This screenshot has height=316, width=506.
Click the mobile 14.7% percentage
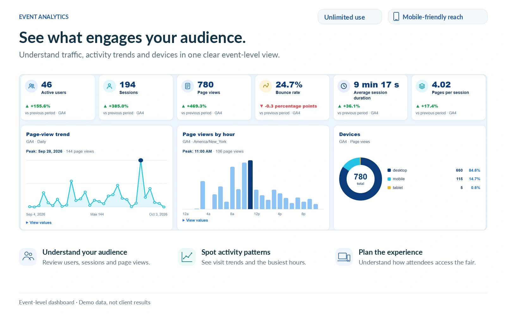tap(474, 179)
